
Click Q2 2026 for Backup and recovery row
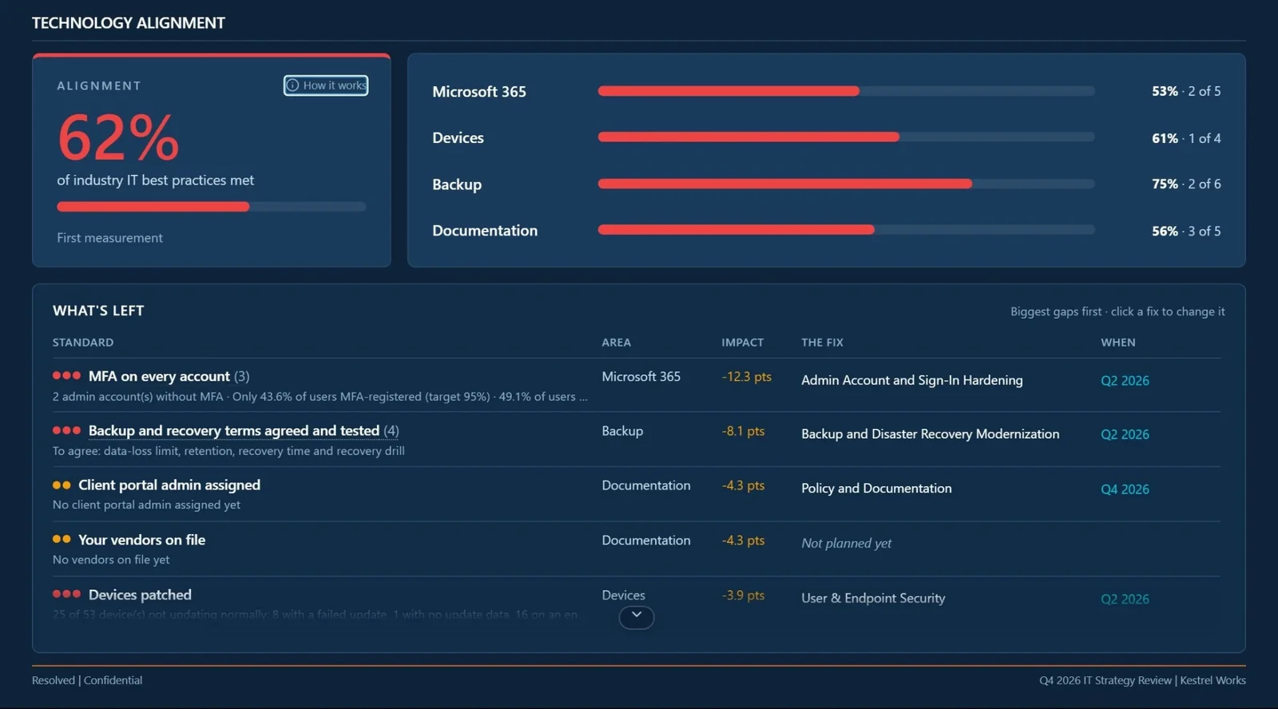tap(1125, 434)
